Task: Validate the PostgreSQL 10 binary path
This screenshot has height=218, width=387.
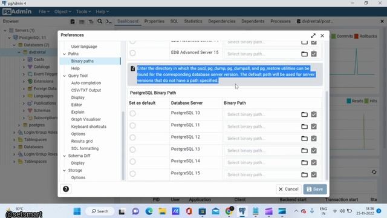Action: (x=314, y=114)
